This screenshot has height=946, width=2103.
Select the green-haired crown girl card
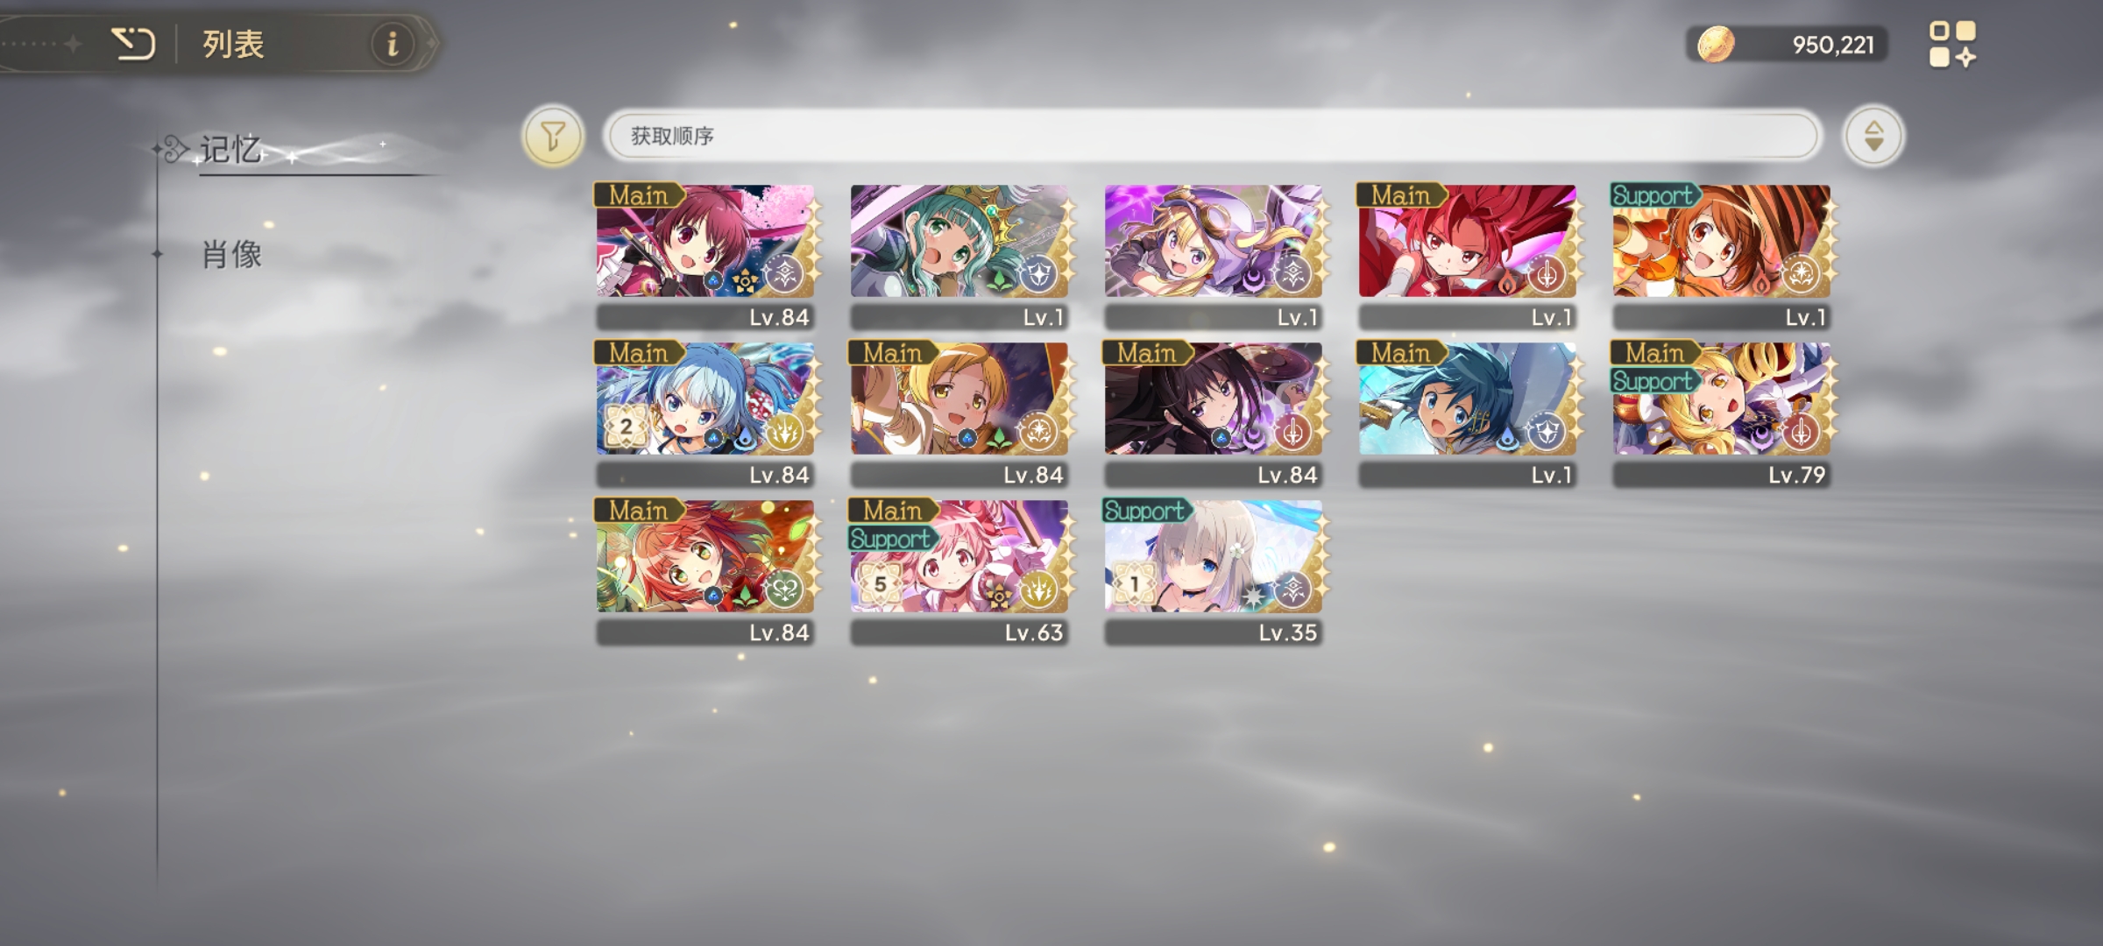click(x=959, y=258)
